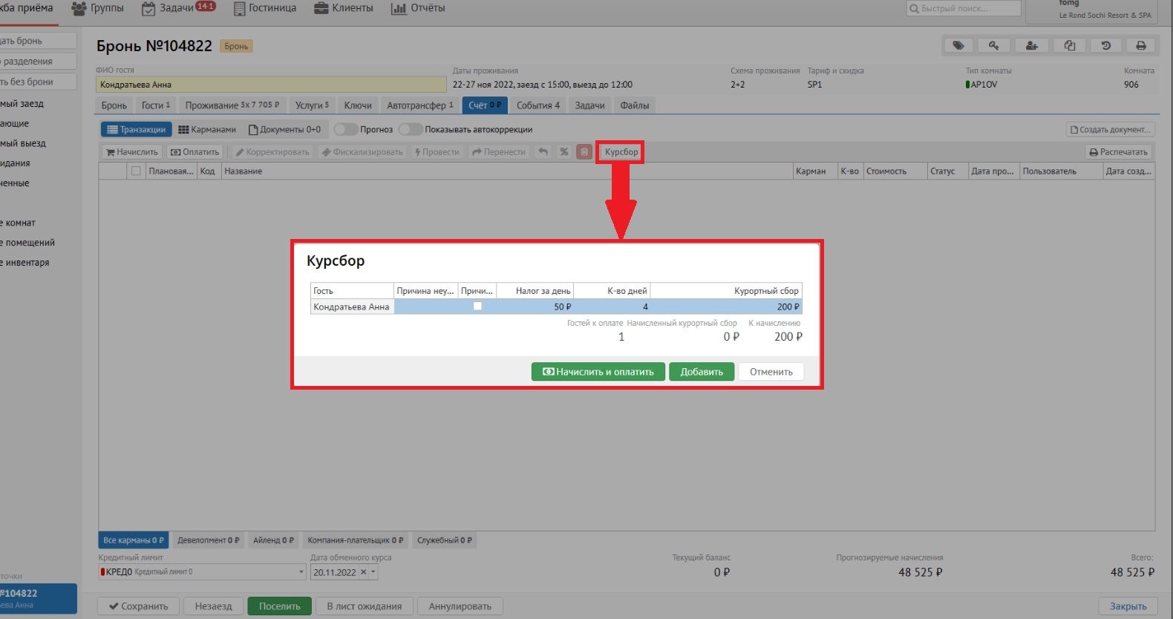Click the tags icon in booking header
Screen dimensions: 1173x619
[x=958, y=46]
